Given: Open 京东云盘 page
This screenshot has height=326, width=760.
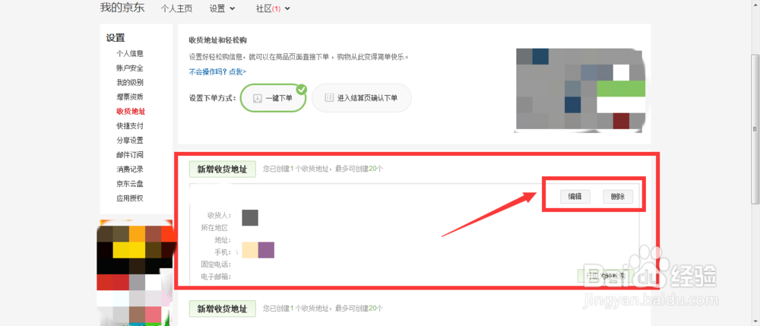Looking at the screenshot, I should coord(129,184).
